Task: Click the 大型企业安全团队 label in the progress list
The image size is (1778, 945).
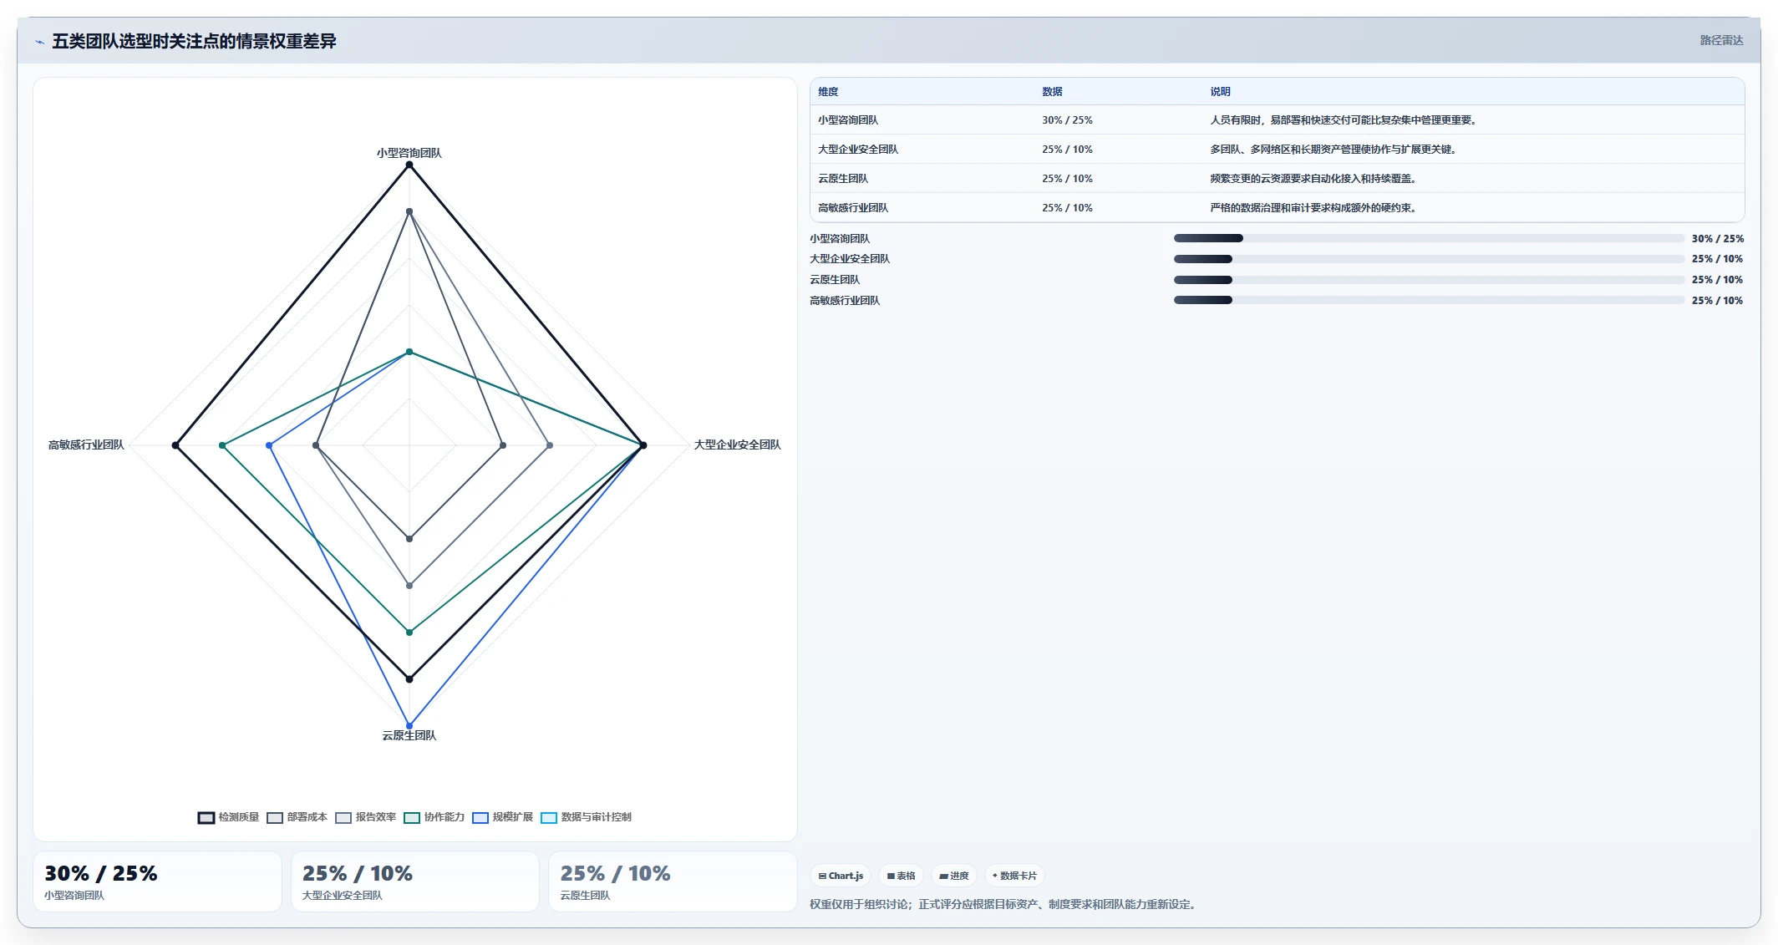Action: pyautogui.click(x=850, y=259)
